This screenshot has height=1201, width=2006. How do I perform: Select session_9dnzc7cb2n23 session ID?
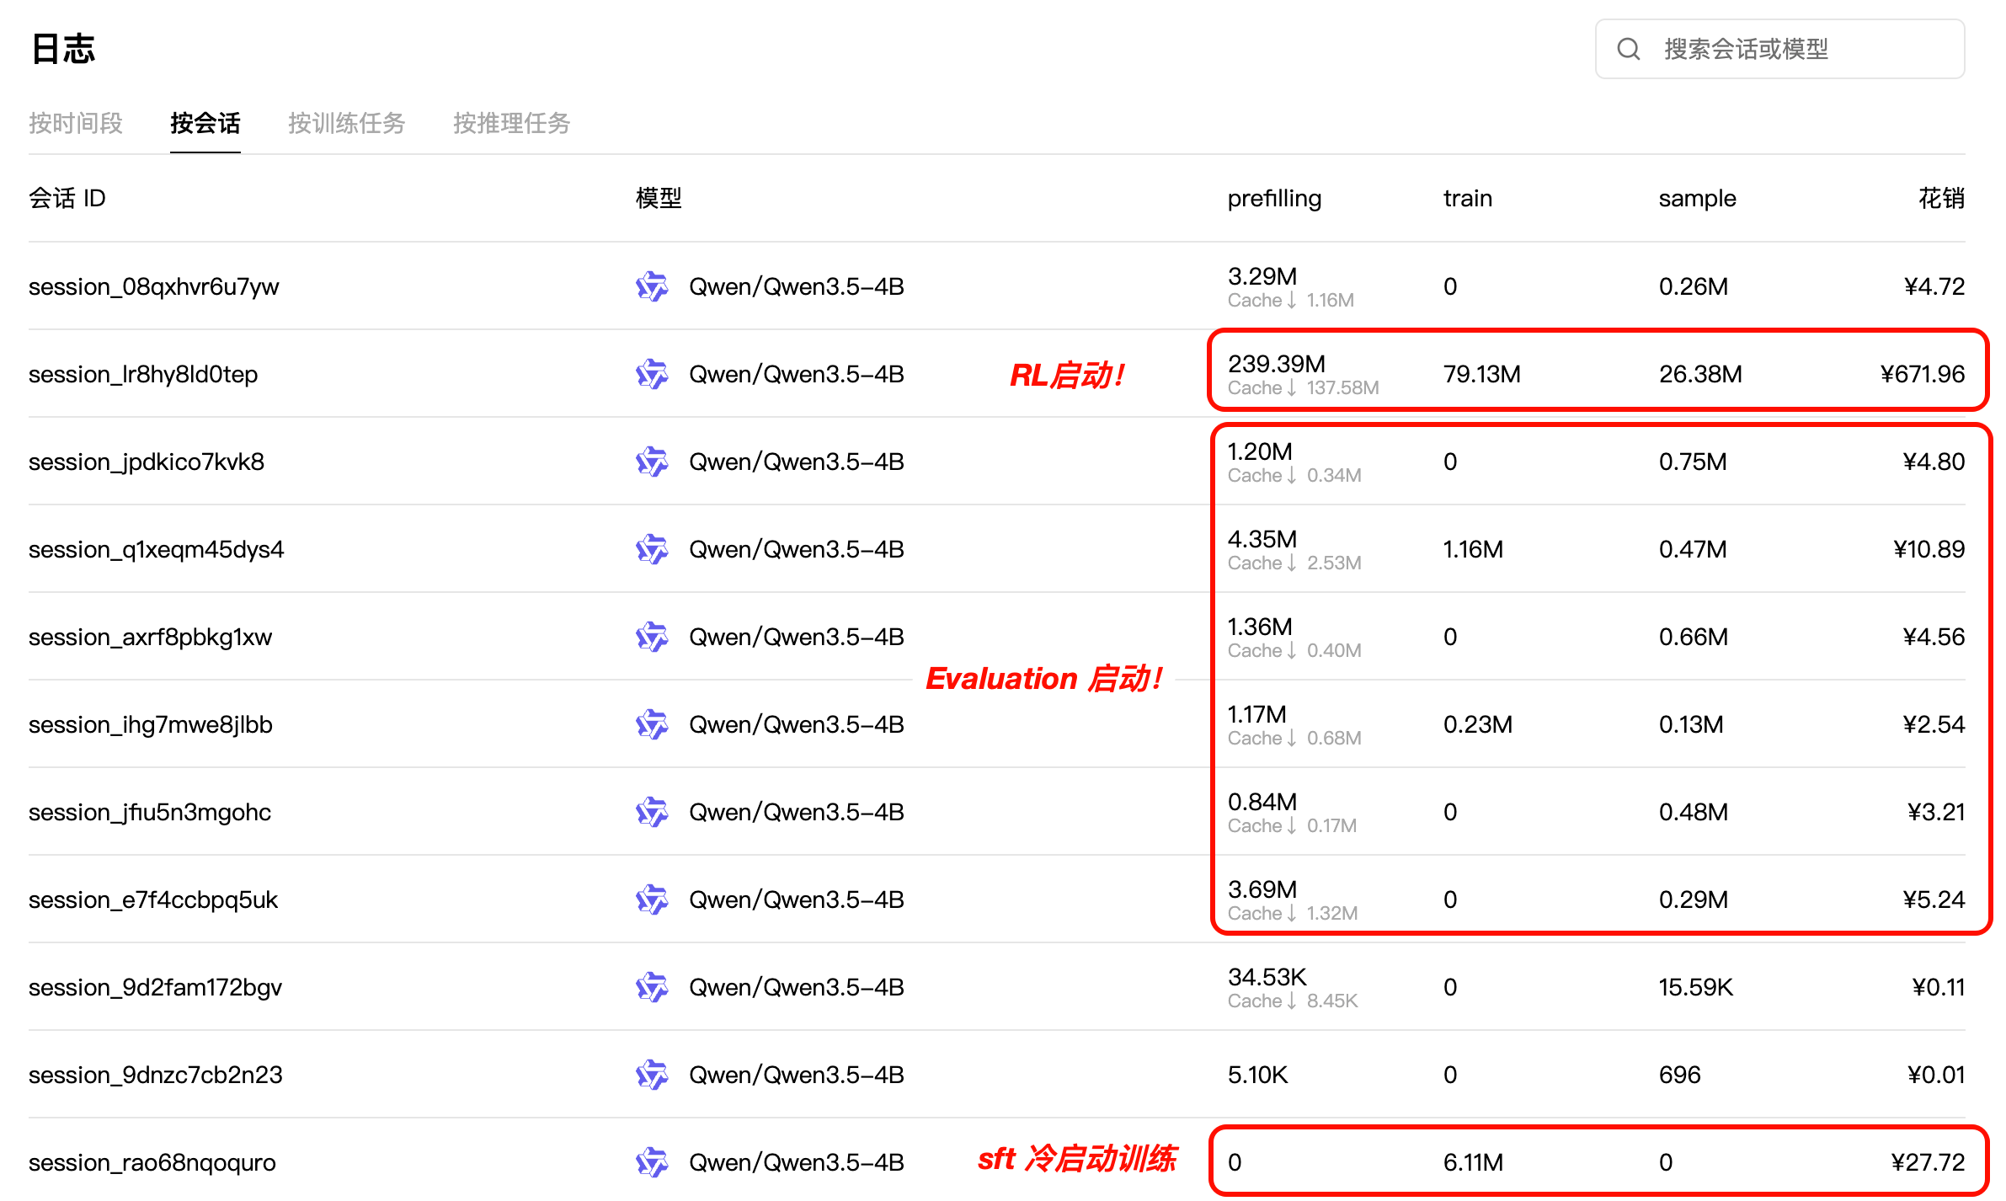156,1076
